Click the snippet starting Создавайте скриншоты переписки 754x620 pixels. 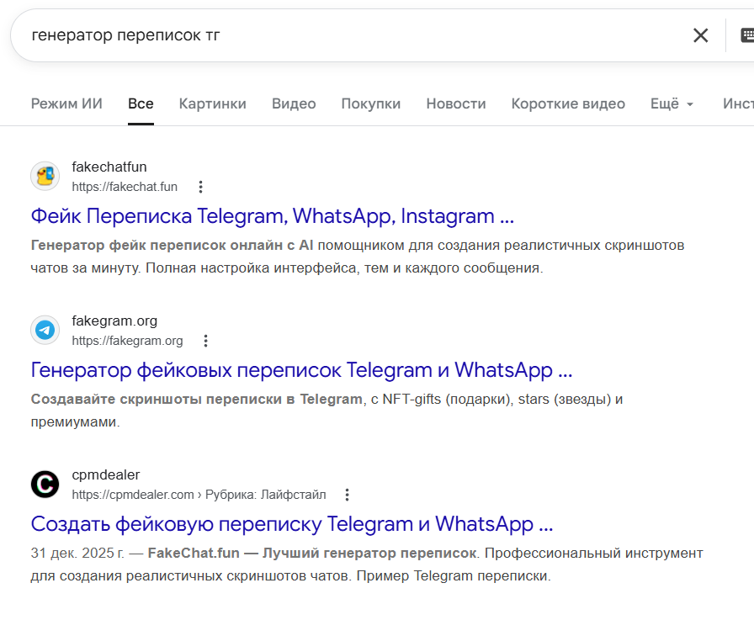[327, 411]
